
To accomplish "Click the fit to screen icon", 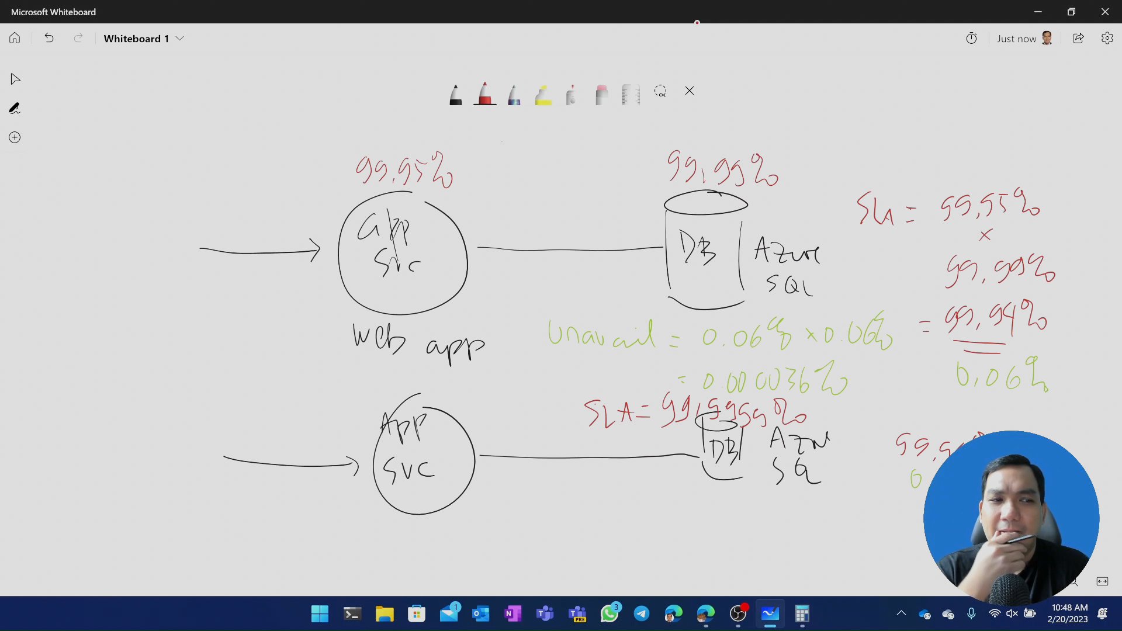I will click(x=1102, y=581).
